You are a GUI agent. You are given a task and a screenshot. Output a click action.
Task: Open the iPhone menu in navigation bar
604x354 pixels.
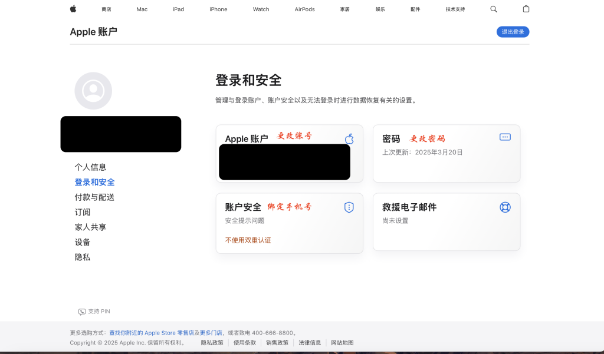(x=218, y=9)
